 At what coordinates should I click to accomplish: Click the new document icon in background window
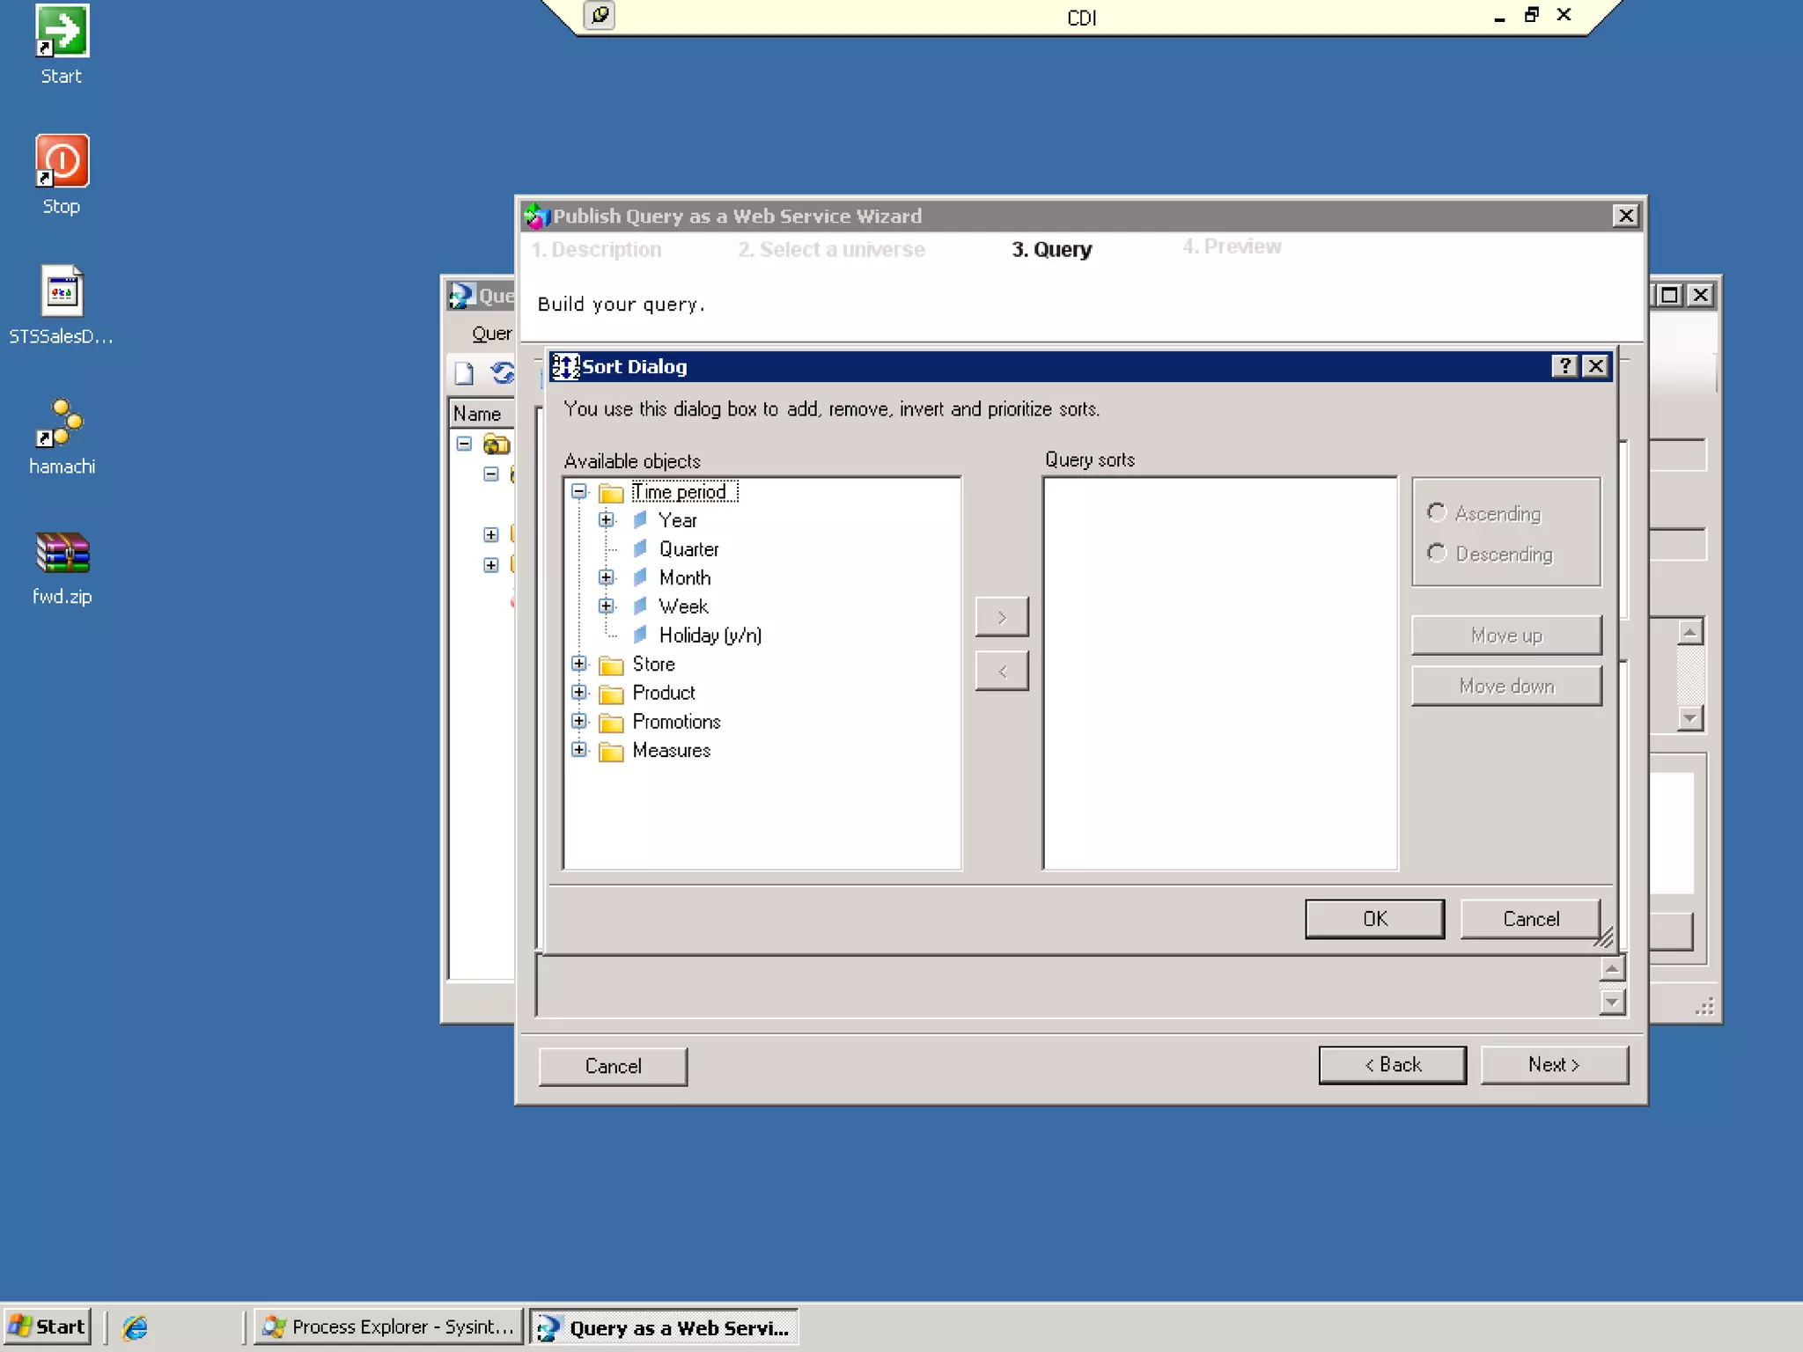tap(464, 373)
